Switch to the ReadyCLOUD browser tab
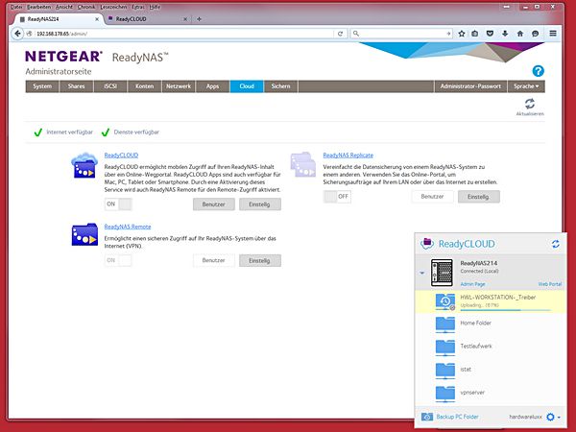 (x=147, y=19)
